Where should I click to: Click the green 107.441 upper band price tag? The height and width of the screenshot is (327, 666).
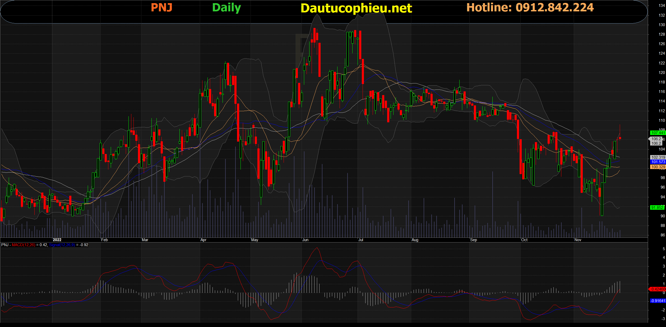point(658,133)
